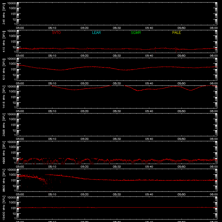222x222 pixels.
Task: Click the 10 y-tick of the 4995 MHz panel
Action: [x=14, y=158]
